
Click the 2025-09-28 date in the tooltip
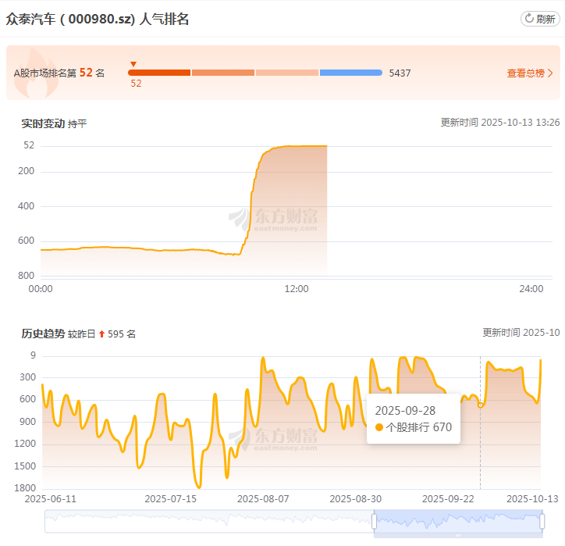(405, 411)
